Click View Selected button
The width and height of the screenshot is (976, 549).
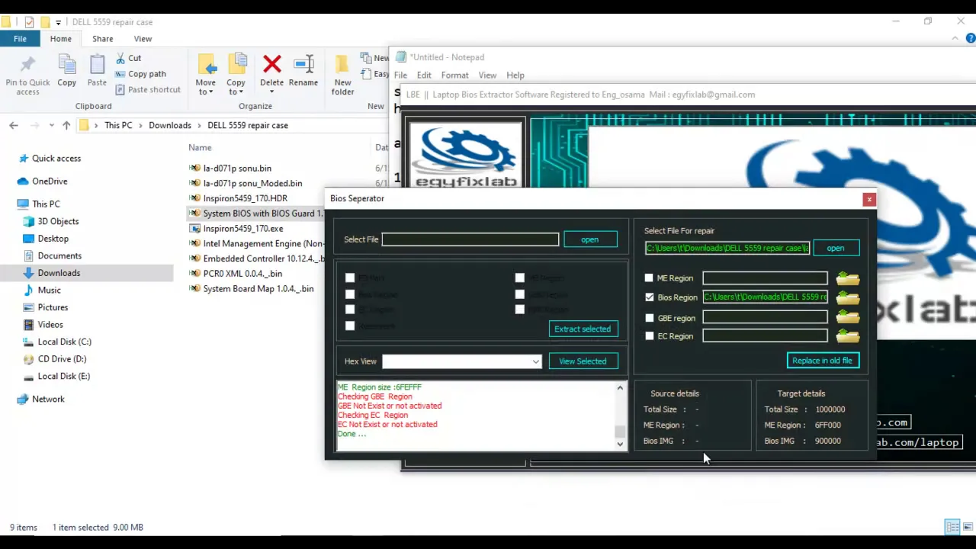point(583,361)
